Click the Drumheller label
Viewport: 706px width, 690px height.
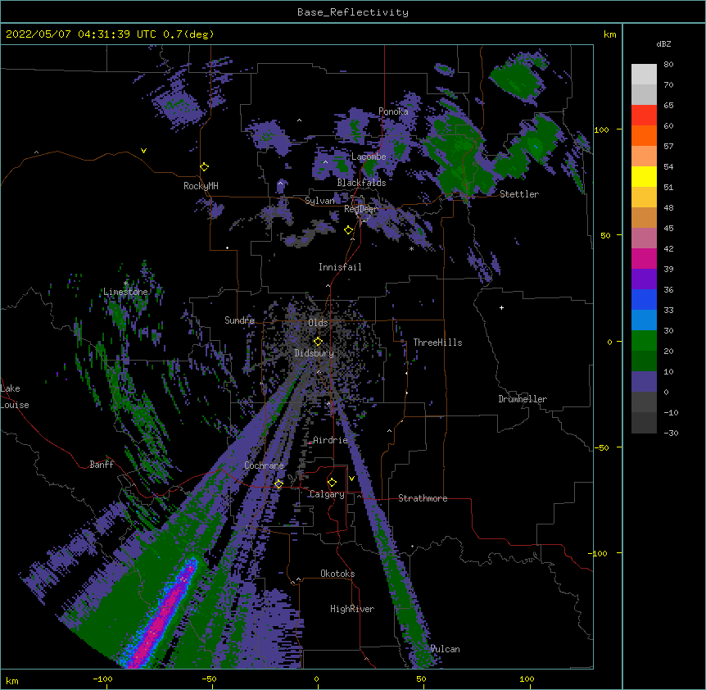coord(523,399)
